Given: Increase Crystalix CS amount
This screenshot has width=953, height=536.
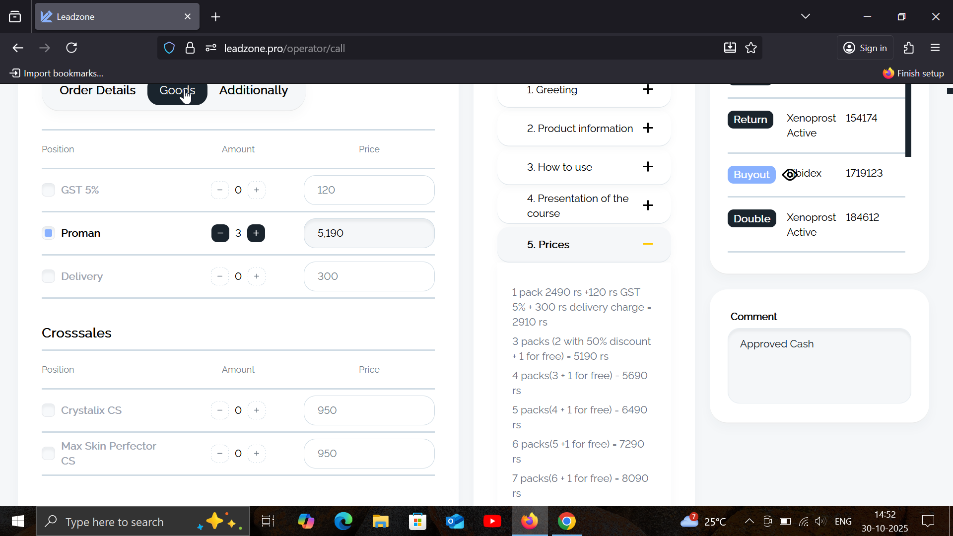Looking at the screenshot, I should (256, 410).
